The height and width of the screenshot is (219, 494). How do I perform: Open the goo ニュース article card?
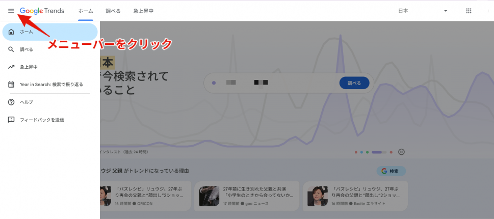coord(247,196)
